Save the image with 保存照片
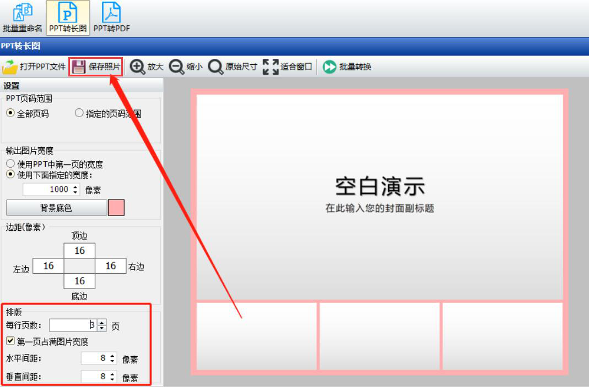Image resolution: width=589 pixels, height=387 pixels. pos(96,67)
